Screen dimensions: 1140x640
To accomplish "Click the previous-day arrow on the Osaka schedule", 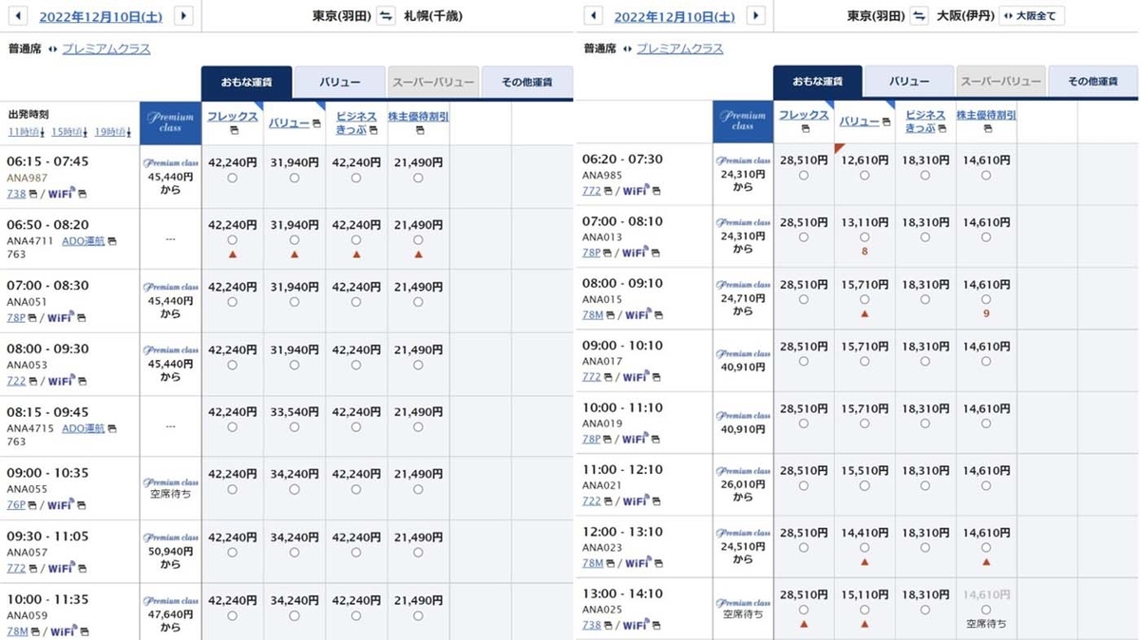I will [x=594, y=16].
